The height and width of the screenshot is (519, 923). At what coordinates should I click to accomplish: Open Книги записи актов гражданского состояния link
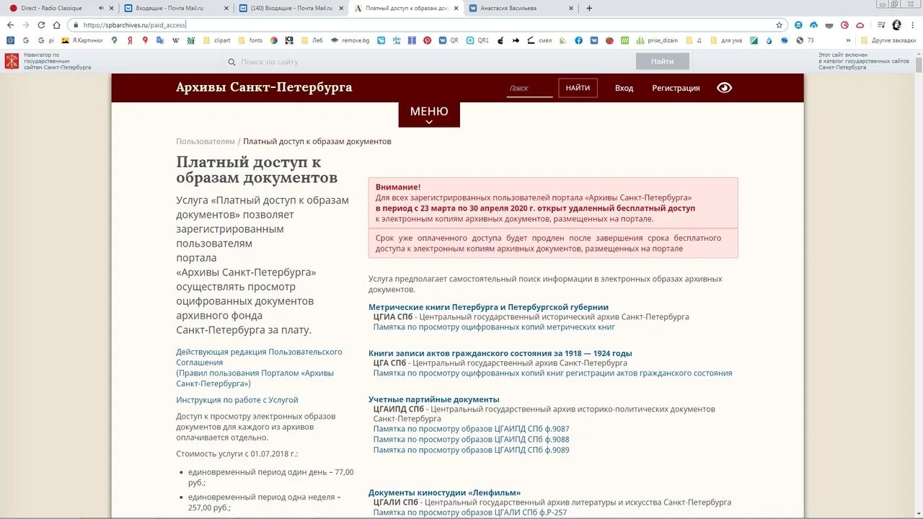(x=500, y=353)
